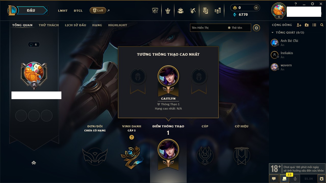
Task: Click the ĐẤU play button
Action: [x=31, y=10]
